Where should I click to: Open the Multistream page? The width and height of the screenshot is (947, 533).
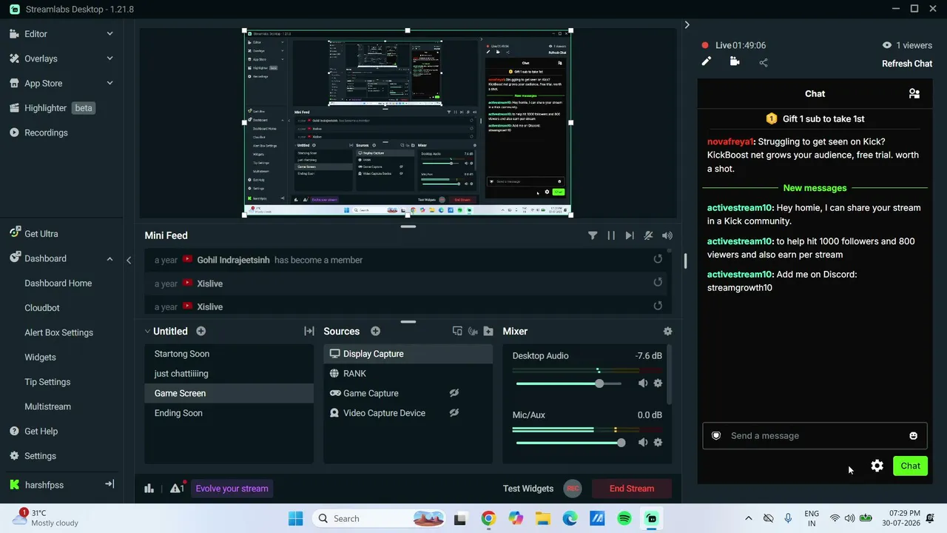[x=47, y=406]
